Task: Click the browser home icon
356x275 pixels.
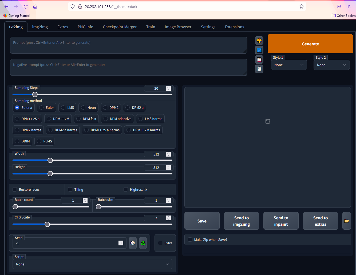Action: click(x=35, y=7)
